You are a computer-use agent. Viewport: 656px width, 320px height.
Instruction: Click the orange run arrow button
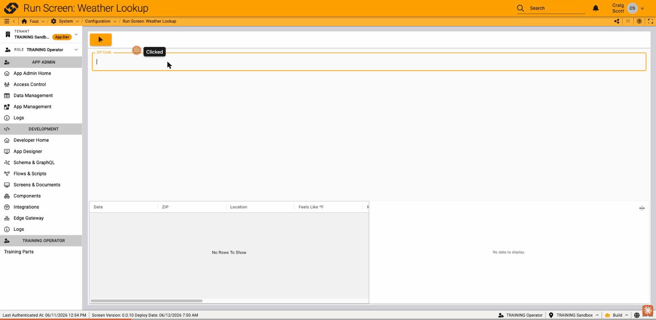100,40
